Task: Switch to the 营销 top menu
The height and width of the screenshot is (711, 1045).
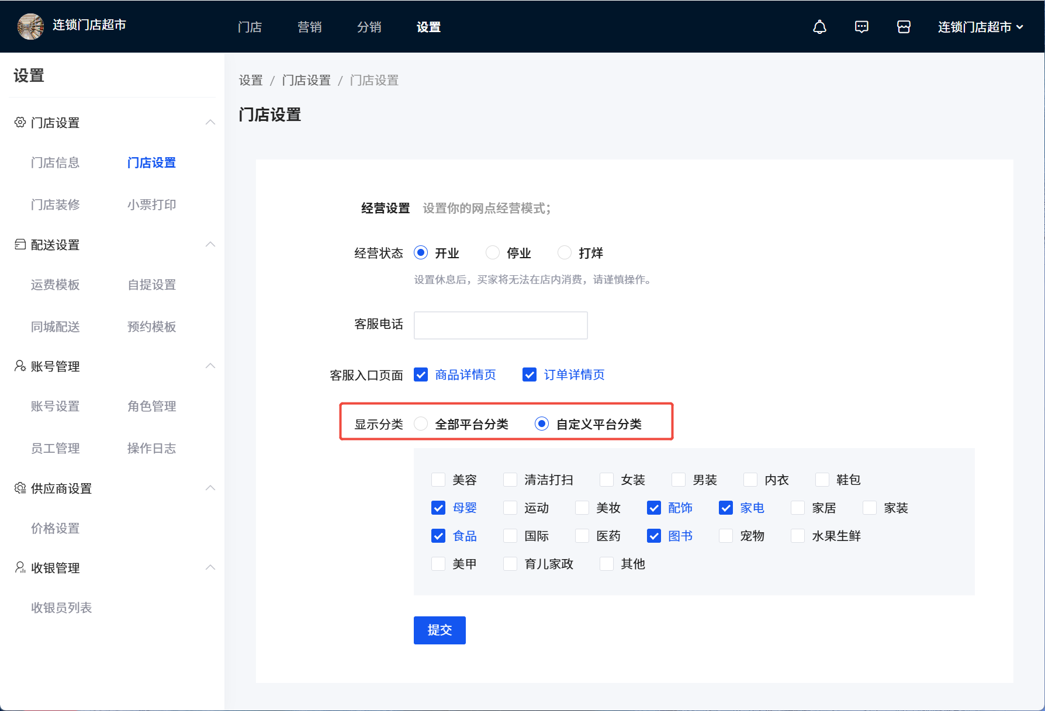Action: (x=309, y=27)
